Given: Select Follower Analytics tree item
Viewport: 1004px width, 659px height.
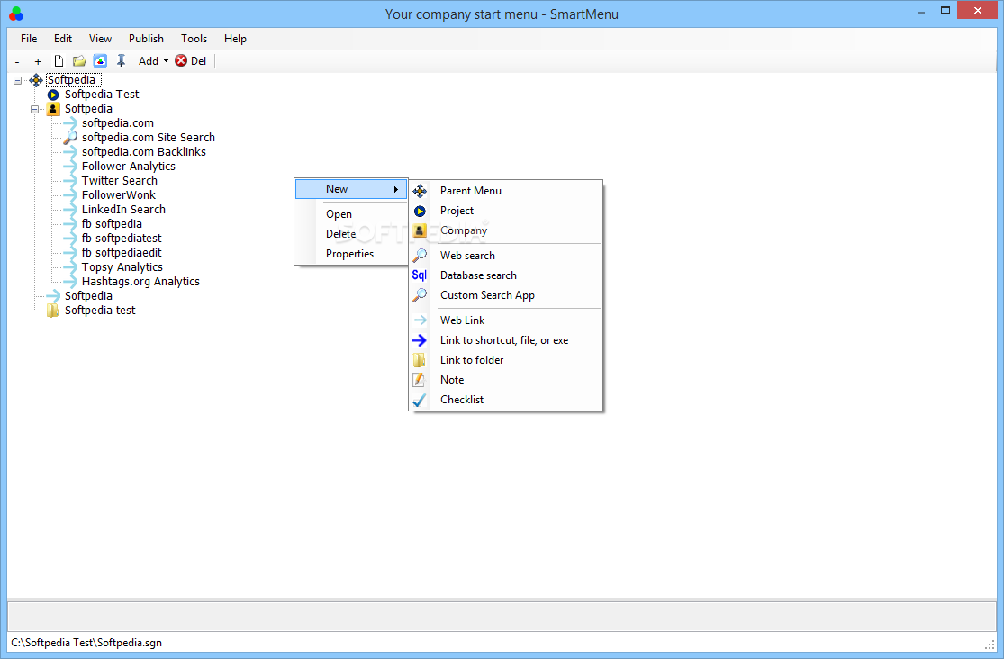Looking at the screenshot, I should [129, 166].
